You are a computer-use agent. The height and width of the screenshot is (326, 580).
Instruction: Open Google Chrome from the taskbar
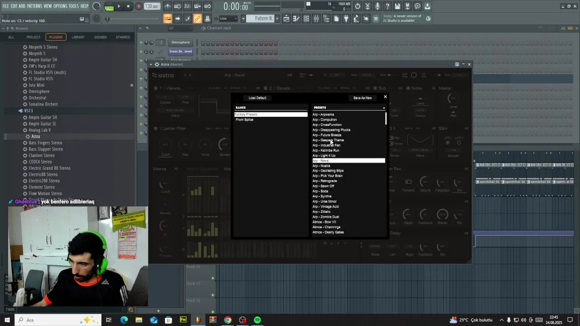pyautogui.click(x=227, y=320)
